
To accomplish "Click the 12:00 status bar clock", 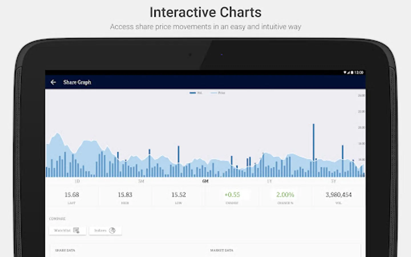I will click(x=359, y=73).
